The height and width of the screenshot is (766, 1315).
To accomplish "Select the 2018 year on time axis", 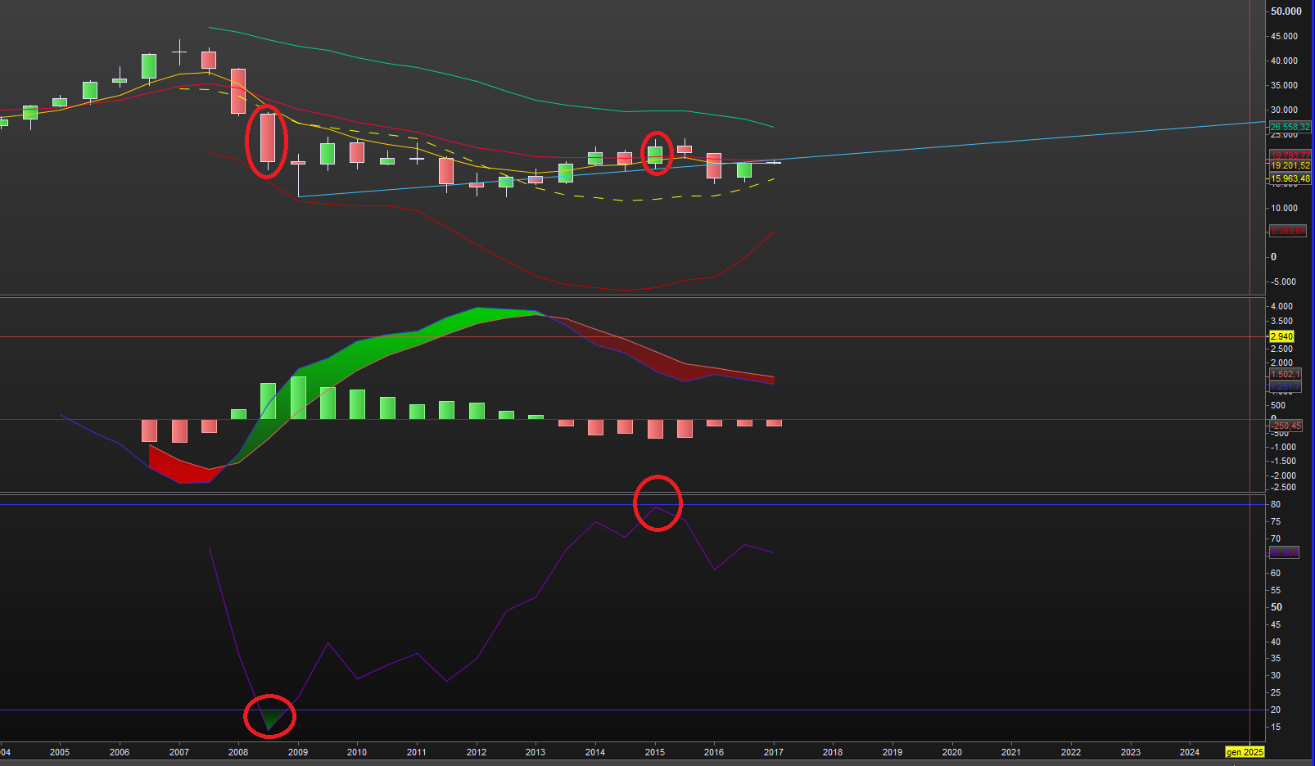I will click(833, 752).
